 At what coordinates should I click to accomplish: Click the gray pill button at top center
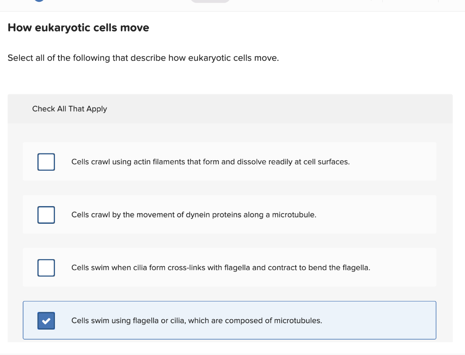pyautogui.click(x=210, y=1)
